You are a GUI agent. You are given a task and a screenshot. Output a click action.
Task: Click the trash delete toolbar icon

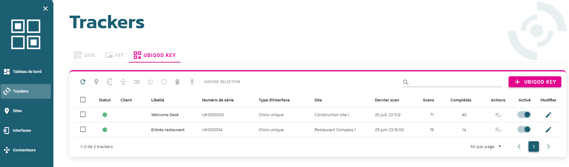pyautogui.click(x=177, y=82)
